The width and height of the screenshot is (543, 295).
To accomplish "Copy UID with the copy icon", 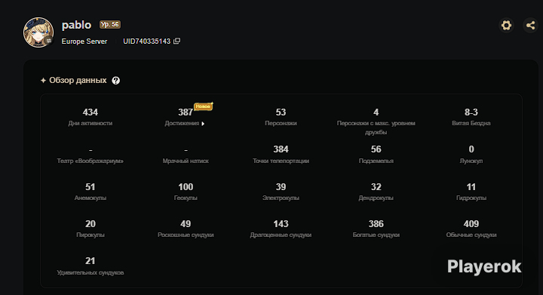I will [x=176, y=41].
